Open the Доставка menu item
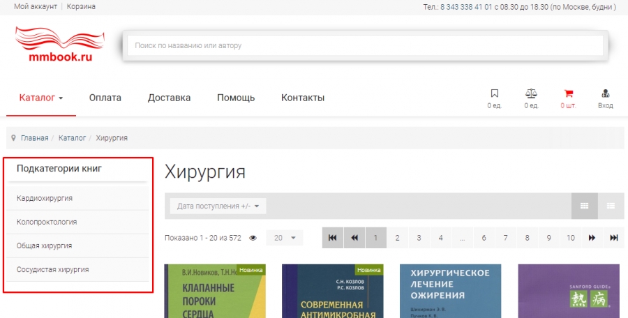The height and width of the screenshot is (318, 628). 169,98
